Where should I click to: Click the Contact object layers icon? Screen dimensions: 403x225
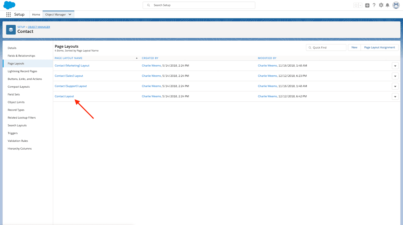[11, 30]
